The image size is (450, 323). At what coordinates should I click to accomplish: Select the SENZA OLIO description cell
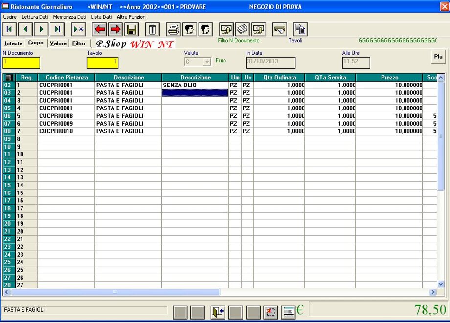[195, 85]
